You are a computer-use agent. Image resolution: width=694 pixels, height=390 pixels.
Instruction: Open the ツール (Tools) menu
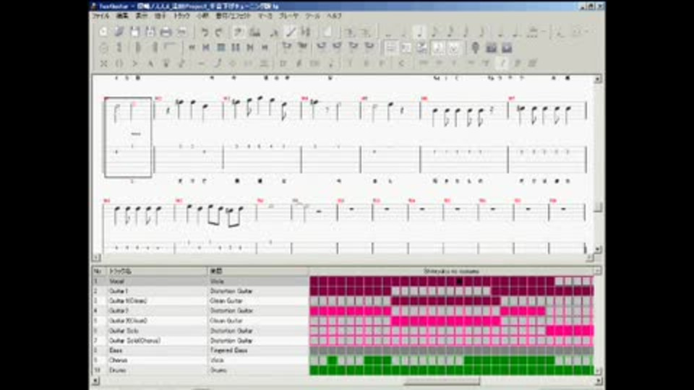click(312, 16)
